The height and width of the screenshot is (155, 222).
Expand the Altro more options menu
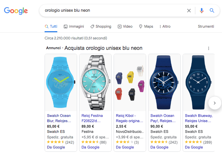tap(165, 26)
